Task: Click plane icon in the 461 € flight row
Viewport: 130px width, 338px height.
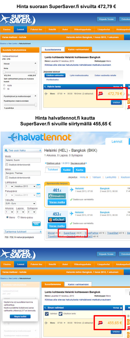Action: click(x=71, y=189)
